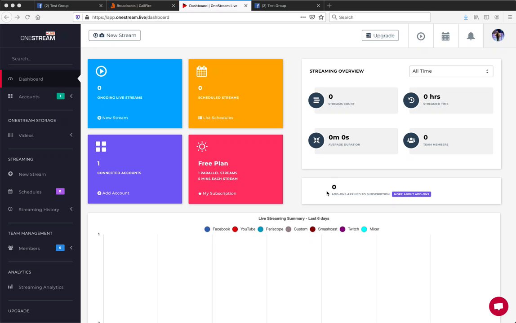Image resolution: width=516 pixels, height=323 pixels.
Task: Open Firefox hamburger menu
Action: tap(510, 17)
